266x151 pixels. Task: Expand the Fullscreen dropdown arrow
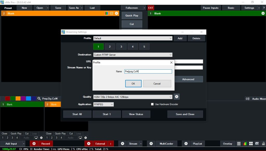(144, 8)
